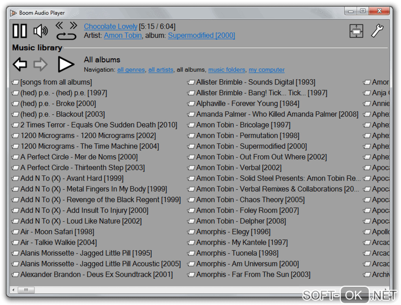This screenshot has width=401, height=305.
Task: Open settings with the wrench icon
Action: click(377, 31)
